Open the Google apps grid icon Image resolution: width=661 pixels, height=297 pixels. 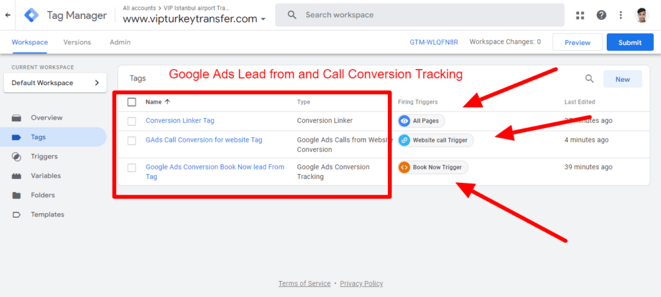click(x=580, y=15)
